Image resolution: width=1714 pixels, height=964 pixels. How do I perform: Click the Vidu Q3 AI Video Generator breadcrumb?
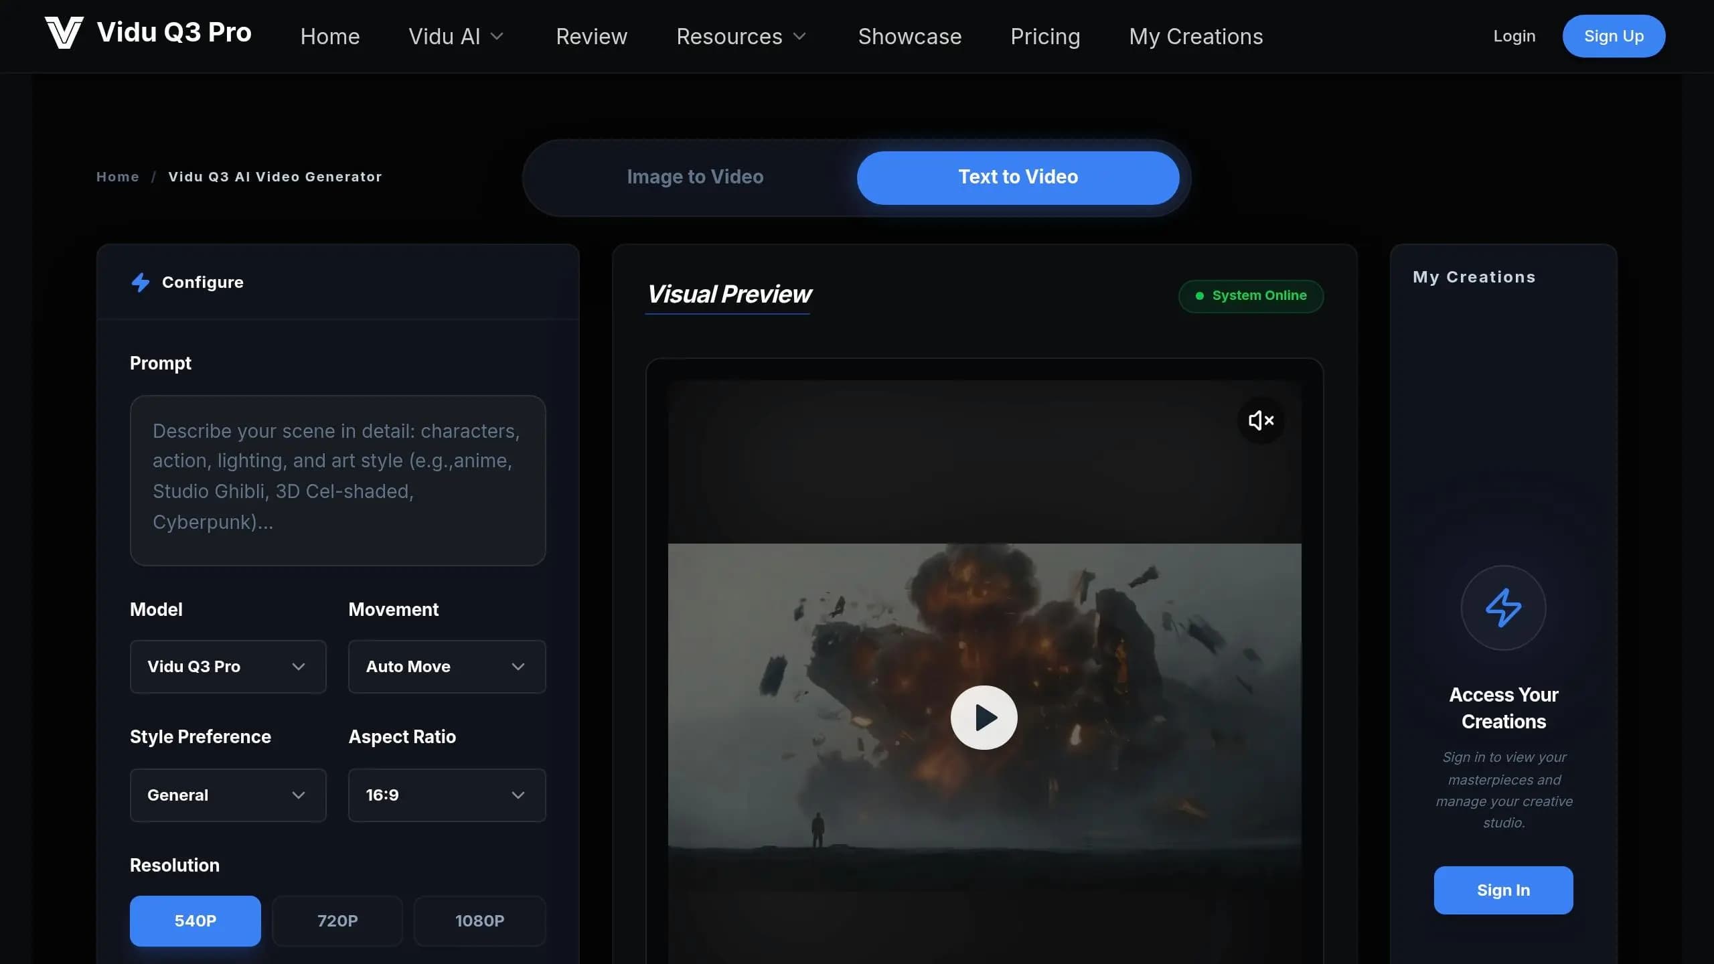(275, 177)
